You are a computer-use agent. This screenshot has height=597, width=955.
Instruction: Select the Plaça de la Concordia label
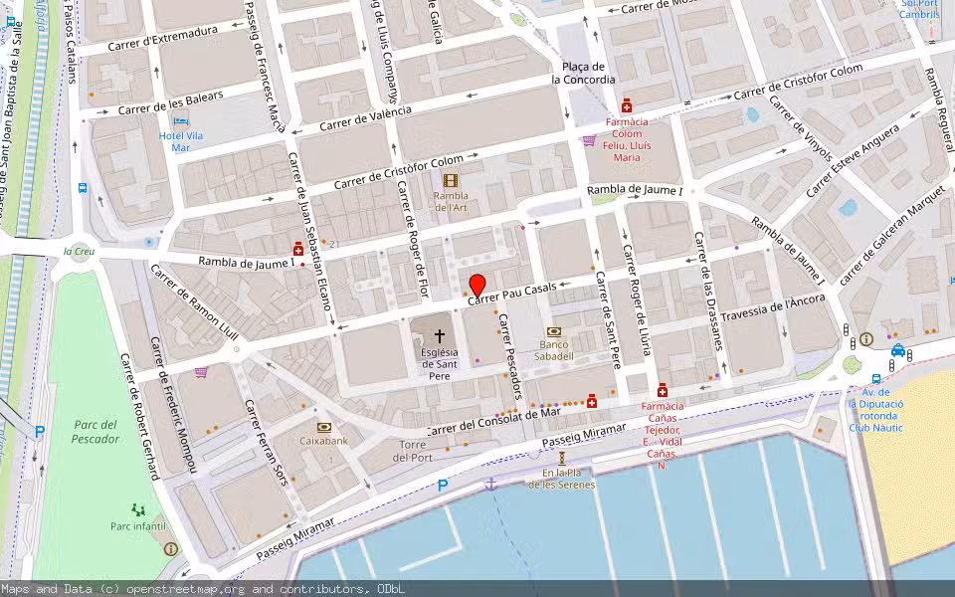tap(584, 73)
